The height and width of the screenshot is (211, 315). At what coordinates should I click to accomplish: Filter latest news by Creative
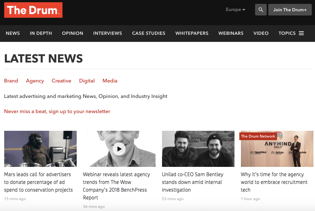pos(62,81)
